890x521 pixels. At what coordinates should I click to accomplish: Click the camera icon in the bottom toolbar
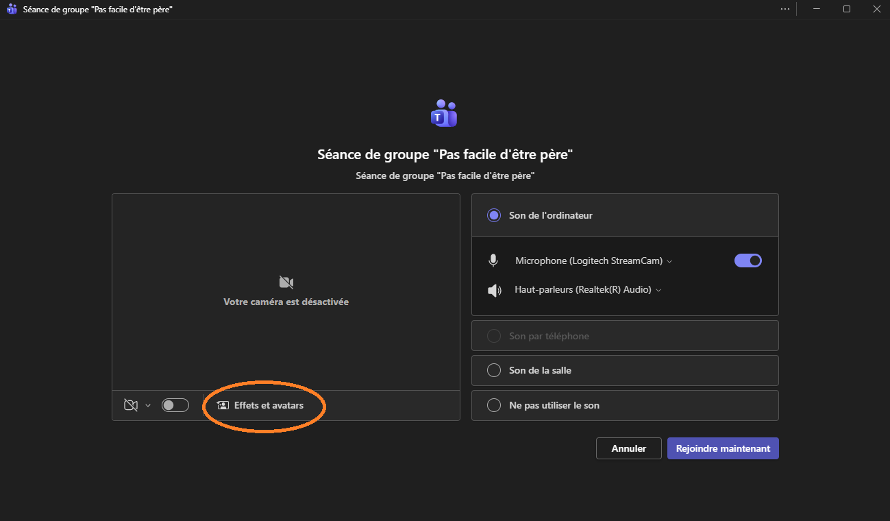pos(129,405)
